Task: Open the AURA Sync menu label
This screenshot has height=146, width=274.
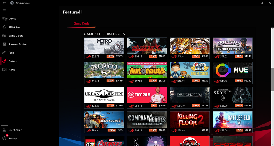Action: coord(15,27)
